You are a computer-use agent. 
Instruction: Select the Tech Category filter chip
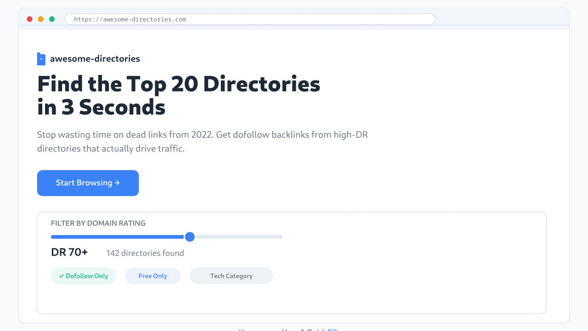click(x=231, y=276)
